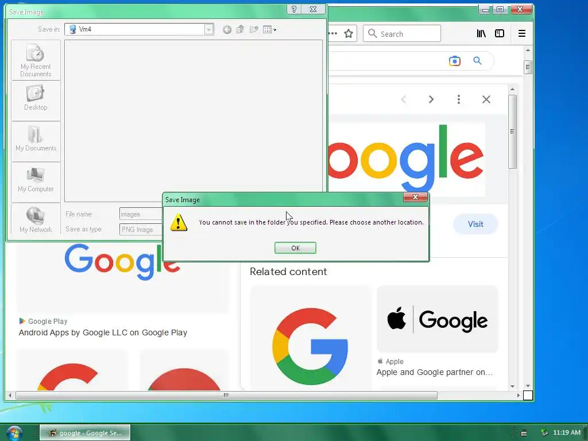588x441 pixels.
Task: Click the tray network status icon
Action: pyautogui.click(x=544, y=433)
